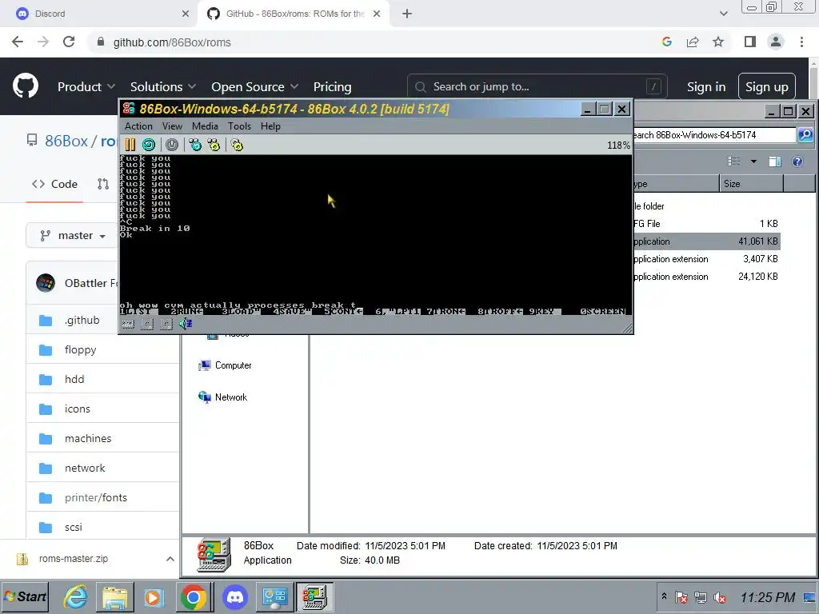Open Discord from the taskbar
This screenshot has width=819, height=614.
tap(235, 596)
